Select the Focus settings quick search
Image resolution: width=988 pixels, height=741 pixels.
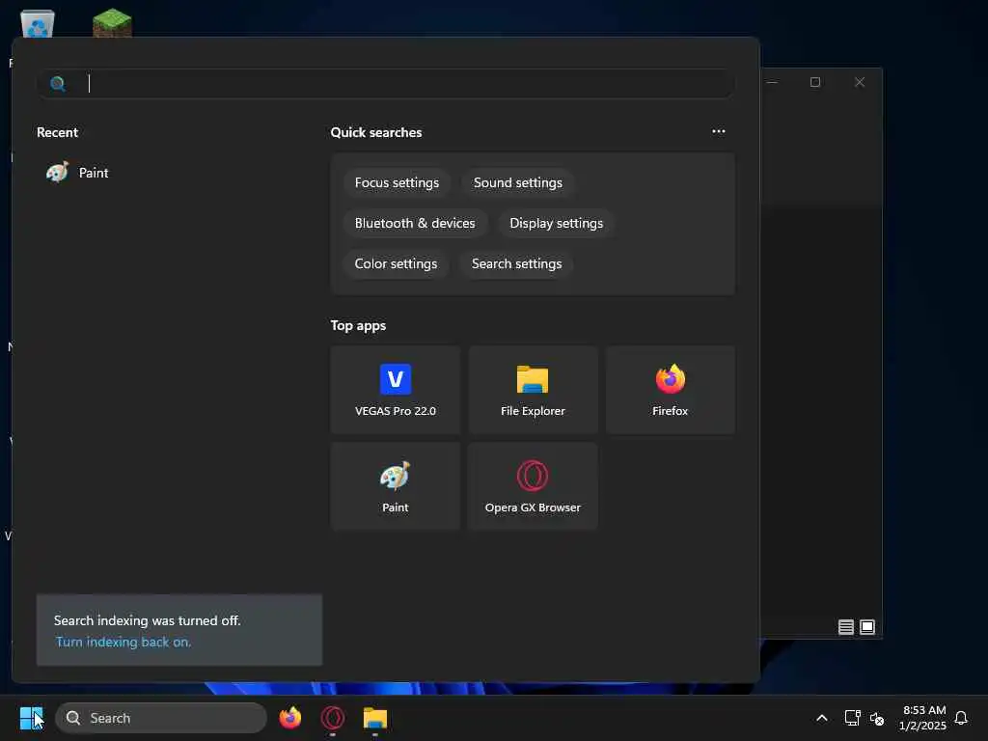pos(397,182)
